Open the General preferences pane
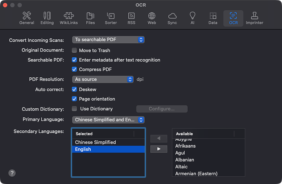This screenshot has height=184, width=282. click(x=27, y=18)
